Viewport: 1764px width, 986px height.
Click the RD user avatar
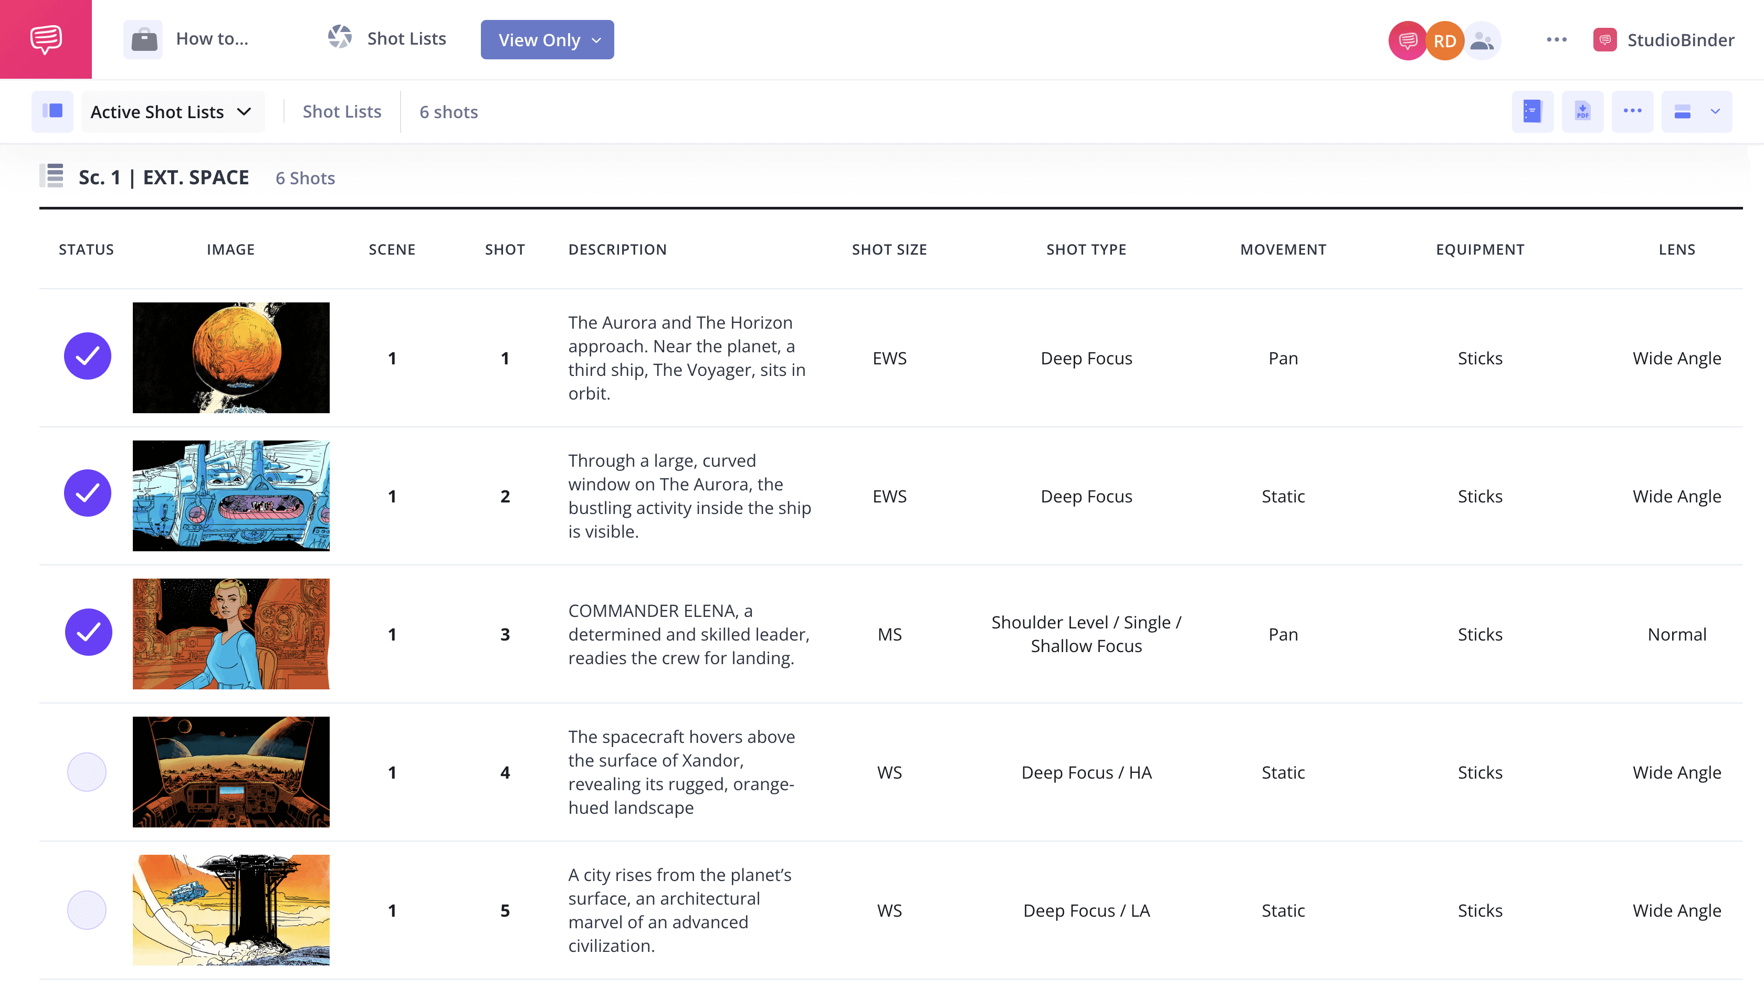pos(1445,41)
